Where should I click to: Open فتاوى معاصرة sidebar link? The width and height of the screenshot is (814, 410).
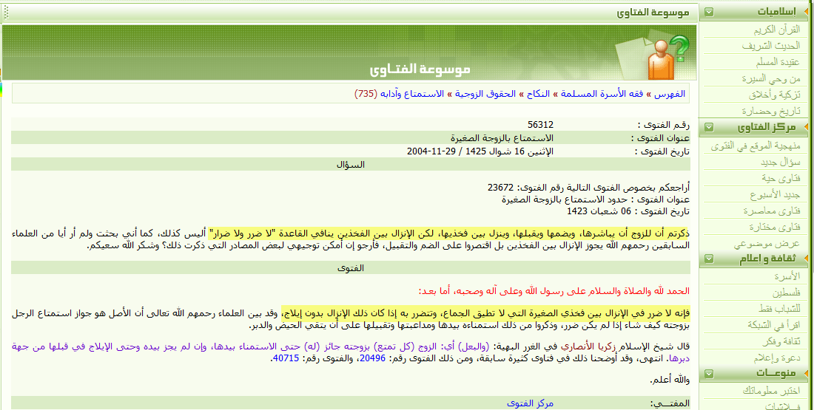coord(771,211)
